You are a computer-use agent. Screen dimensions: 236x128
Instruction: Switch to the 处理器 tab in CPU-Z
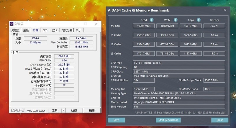pos(16,30)
